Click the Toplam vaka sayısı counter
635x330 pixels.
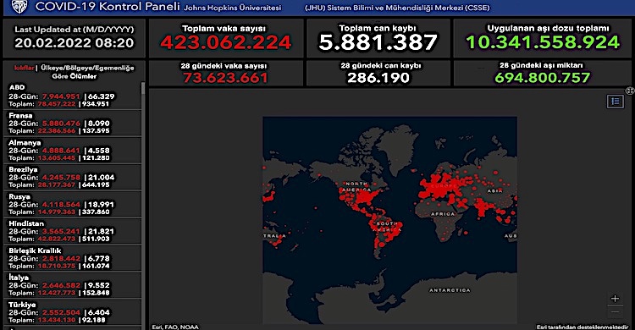pos(225,38)
